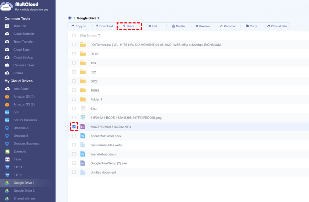Check the box for best-torrent-sites.webp
Viewport: 309px width, 202px height.
74,145
